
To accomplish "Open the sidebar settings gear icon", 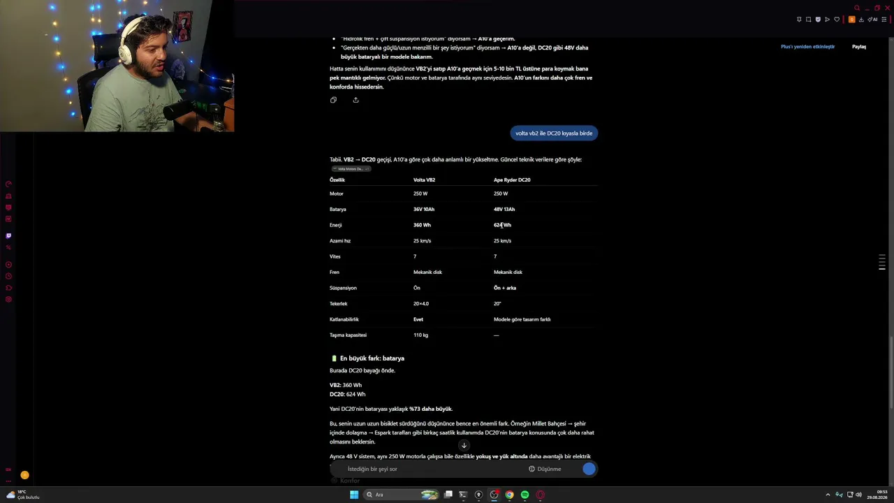I will tap(8, 299).
